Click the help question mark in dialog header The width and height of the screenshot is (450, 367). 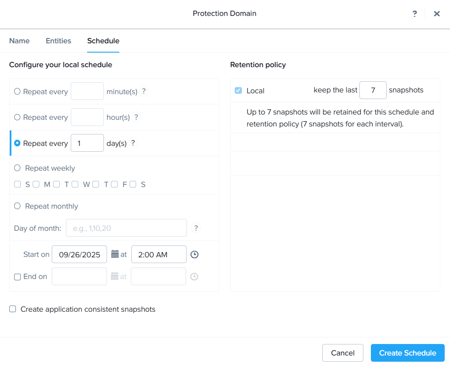coord(415,14)
